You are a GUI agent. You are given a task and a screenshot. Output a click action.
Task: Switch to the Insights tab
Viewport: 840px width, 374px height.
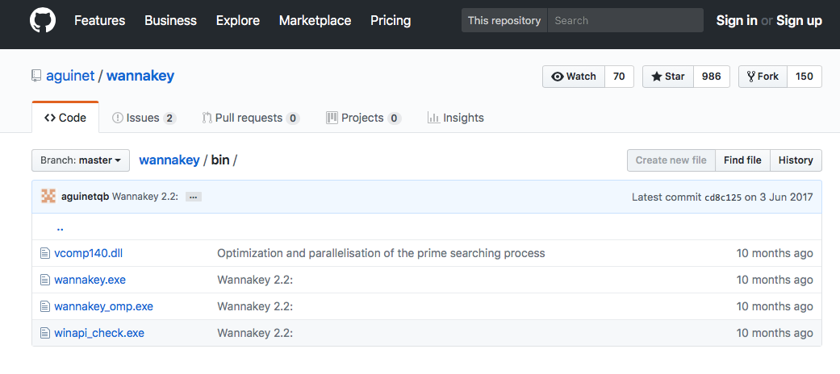(x=455, y=118)
